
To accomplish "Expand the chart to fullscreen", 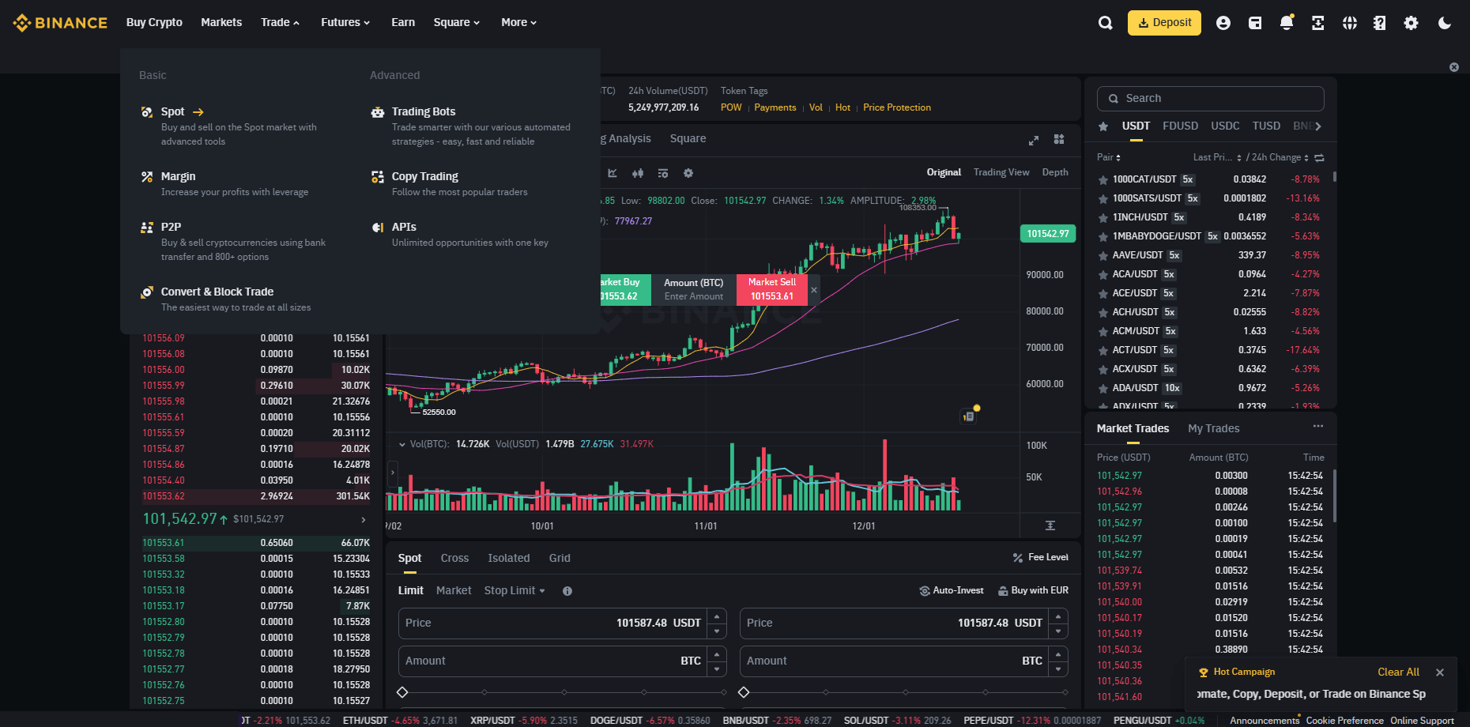I will [x=1033, y=140].
